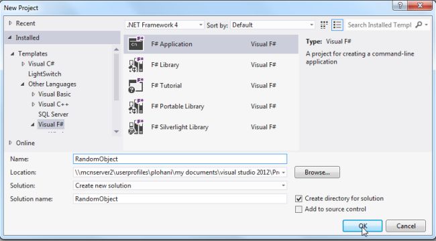The height and width of the screenshot is (241, 436).
Task: Select SQL Server in the templates tree
Action: point(54,114)
